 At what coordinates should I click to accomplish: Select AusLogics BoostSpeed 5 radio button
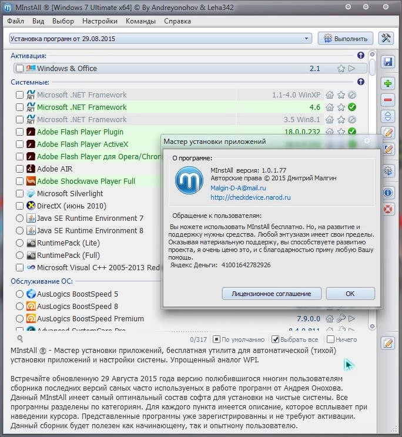tap(19, 294)
